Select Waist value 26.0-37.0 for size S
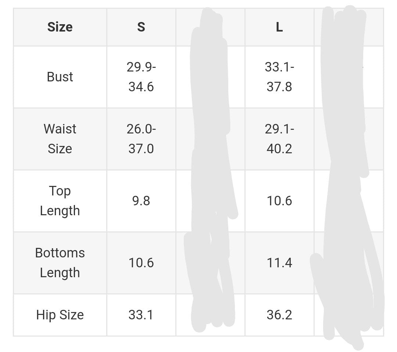 pos(141,139)
